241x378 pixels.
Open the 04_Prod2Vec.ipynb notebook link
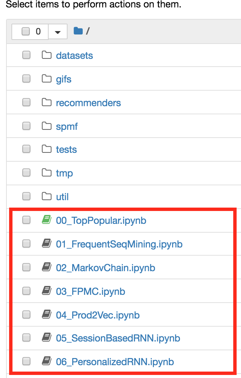point(98,315)
